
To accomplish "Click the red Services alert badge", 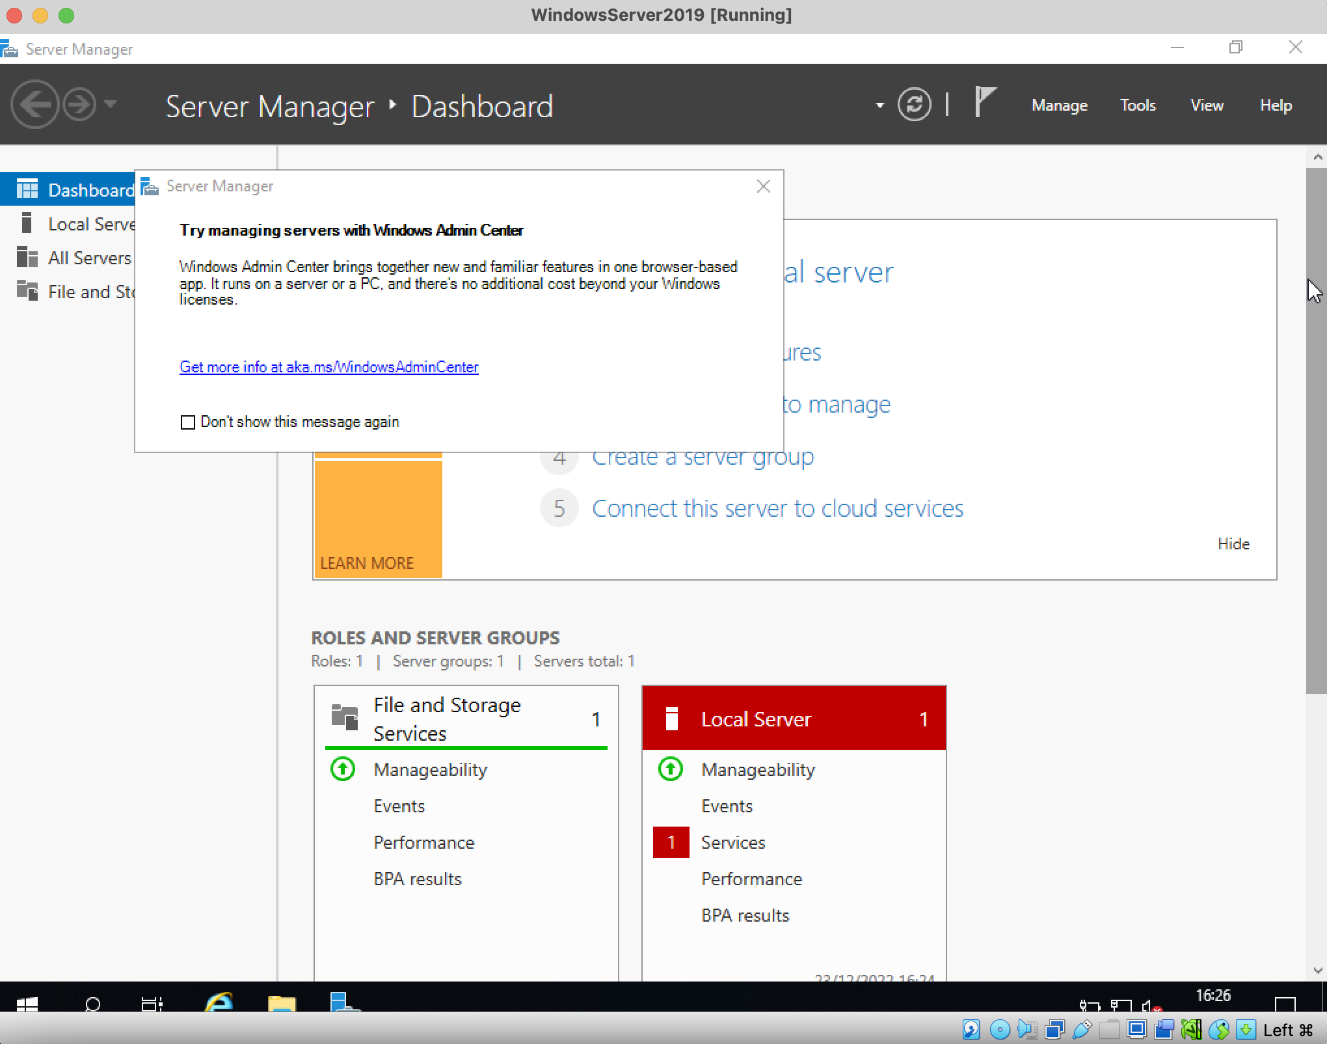I will coord(671,842).
